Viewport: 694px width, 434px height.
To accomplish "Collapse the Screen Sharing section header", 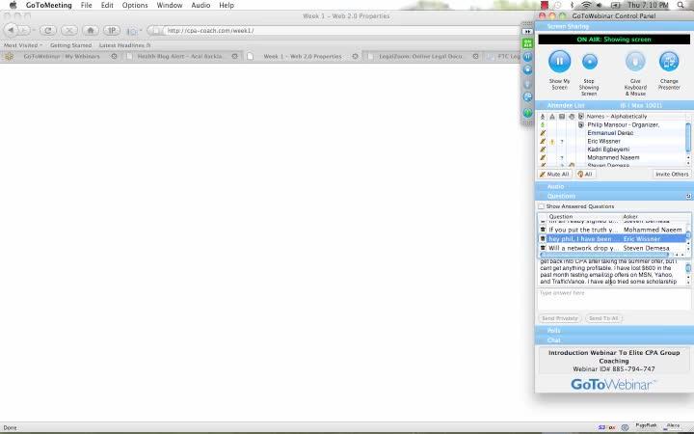I will pyautogui.click(x=614, y=27).
